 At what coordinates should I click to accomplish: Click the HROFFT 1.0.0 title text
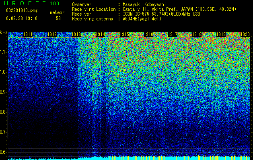[x=31, y=3]
